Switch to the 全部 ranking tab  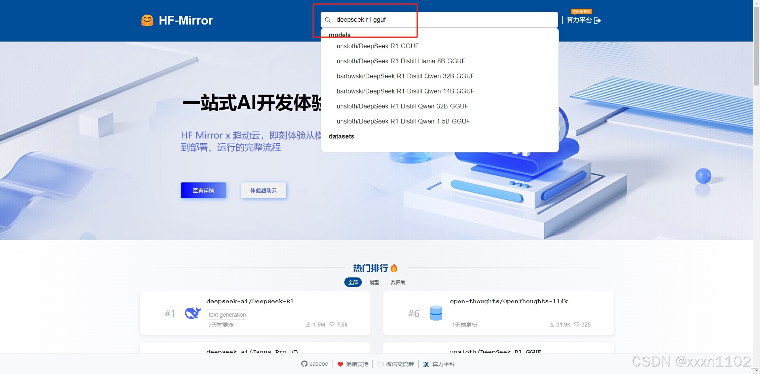(x=353, y=283)
